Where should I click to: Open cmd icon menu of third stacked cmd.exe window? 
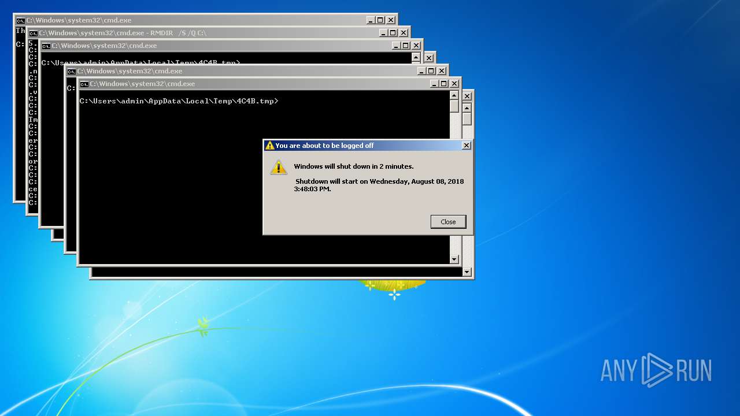[x=46, y=46]
